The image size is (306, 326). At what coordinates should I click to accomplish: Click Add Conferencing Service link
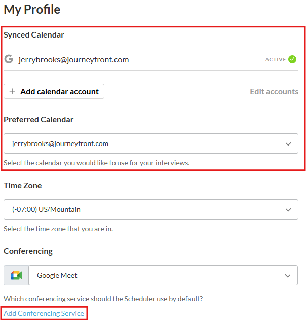[x=44, y=313]
